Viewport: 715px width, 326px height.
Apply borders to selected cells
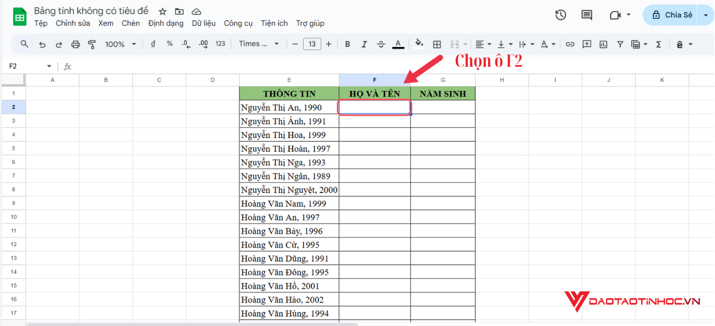point(437,44)
